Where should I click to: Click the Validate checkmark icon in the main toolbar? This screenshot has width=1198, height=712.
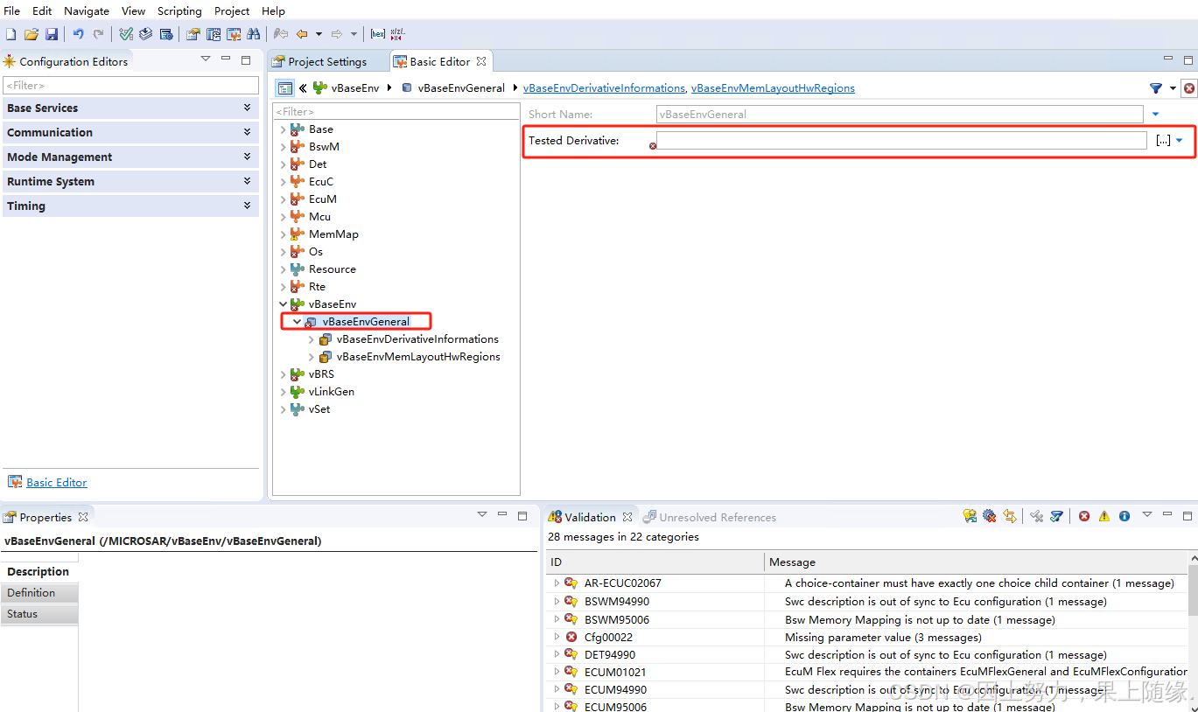point(126,34)
